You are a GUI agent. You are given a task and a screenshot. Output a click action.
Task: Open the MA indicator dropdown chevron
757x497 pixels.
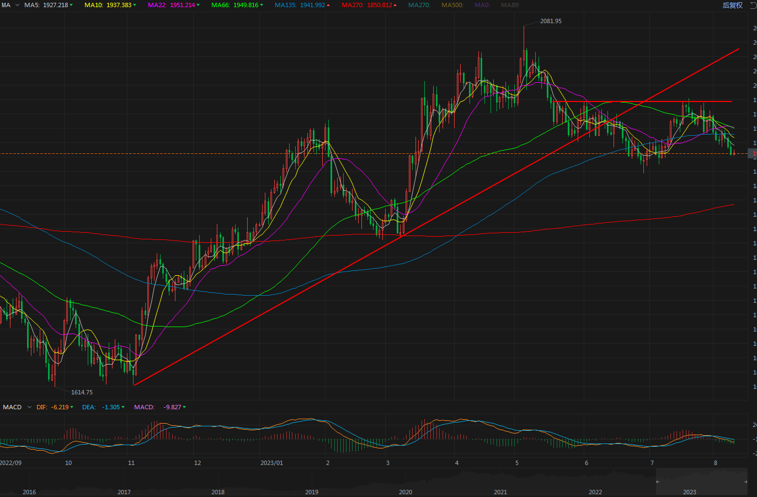[17, 5]
